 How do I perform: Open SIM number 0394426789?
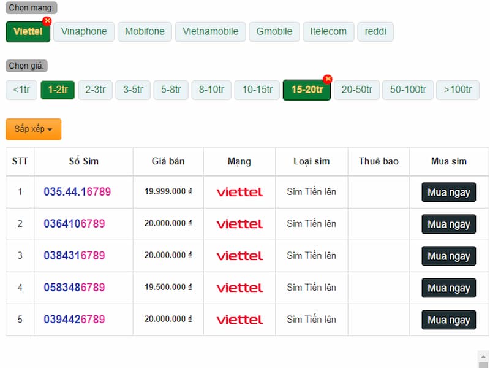(x=74, y=320)
